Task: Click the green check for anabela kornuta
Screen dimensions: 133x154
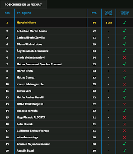Action: point(124,111)
